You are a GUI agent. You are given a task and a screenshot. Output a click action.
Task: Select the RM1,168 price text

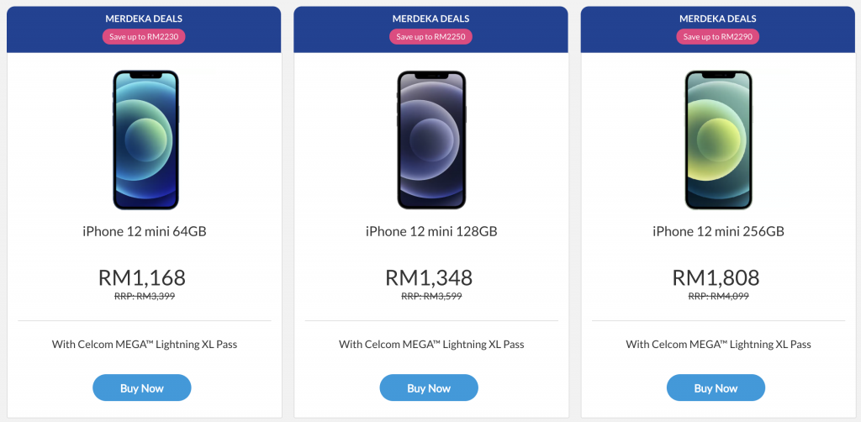[142, 277]
